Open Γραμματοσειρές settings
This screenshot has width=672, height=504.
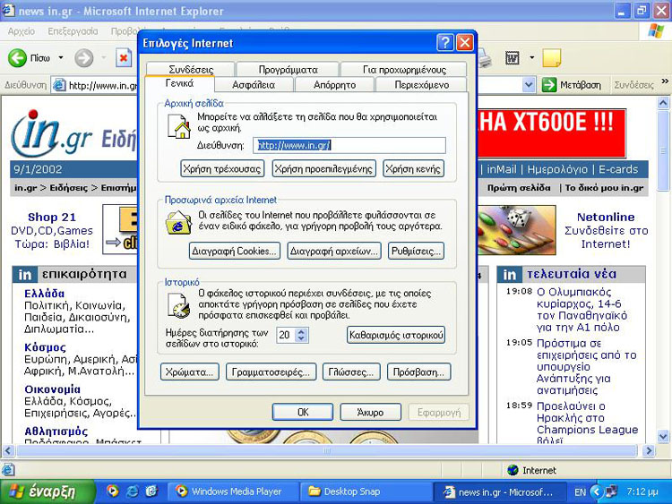[271, 372]
